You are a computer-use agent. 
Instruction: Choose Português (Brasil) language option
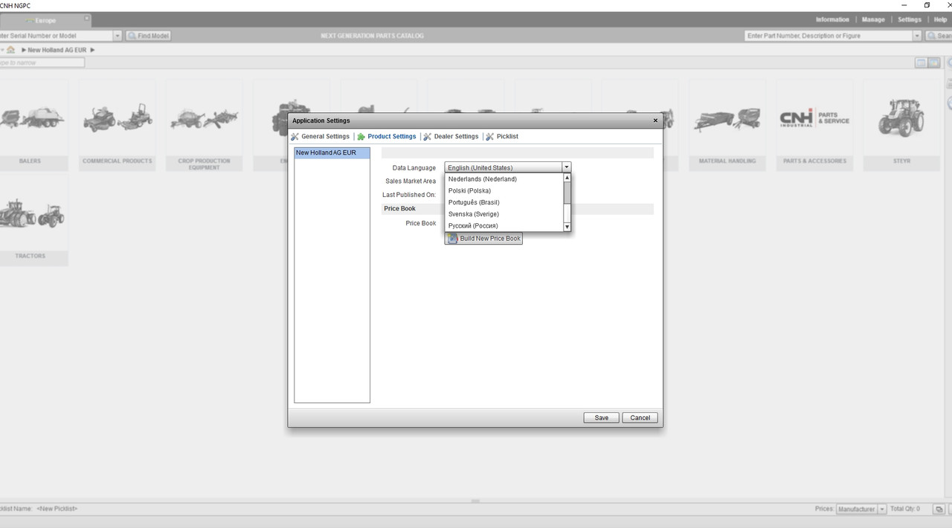(504, 202)
